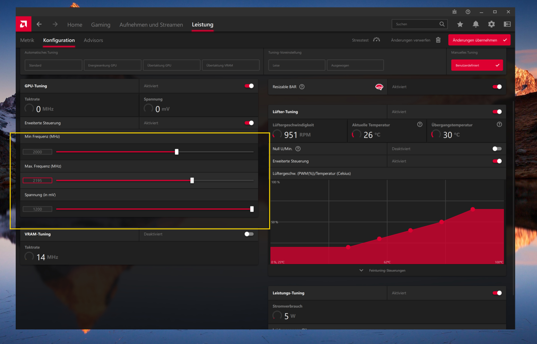Click Änderungen übernehmen button
This screenshot has width=537, height=344.
coord(479,40)
